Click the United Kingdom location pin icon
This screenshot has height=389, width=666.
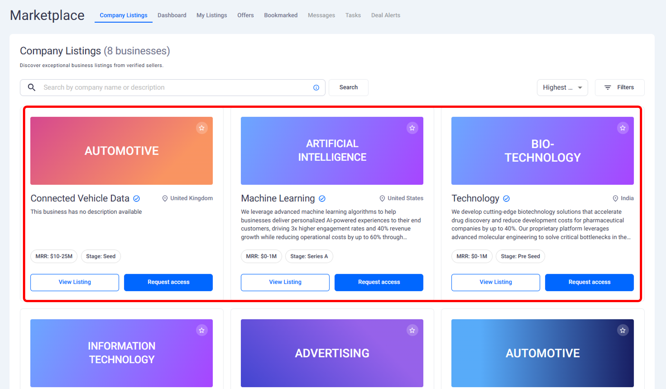(165, 199)
